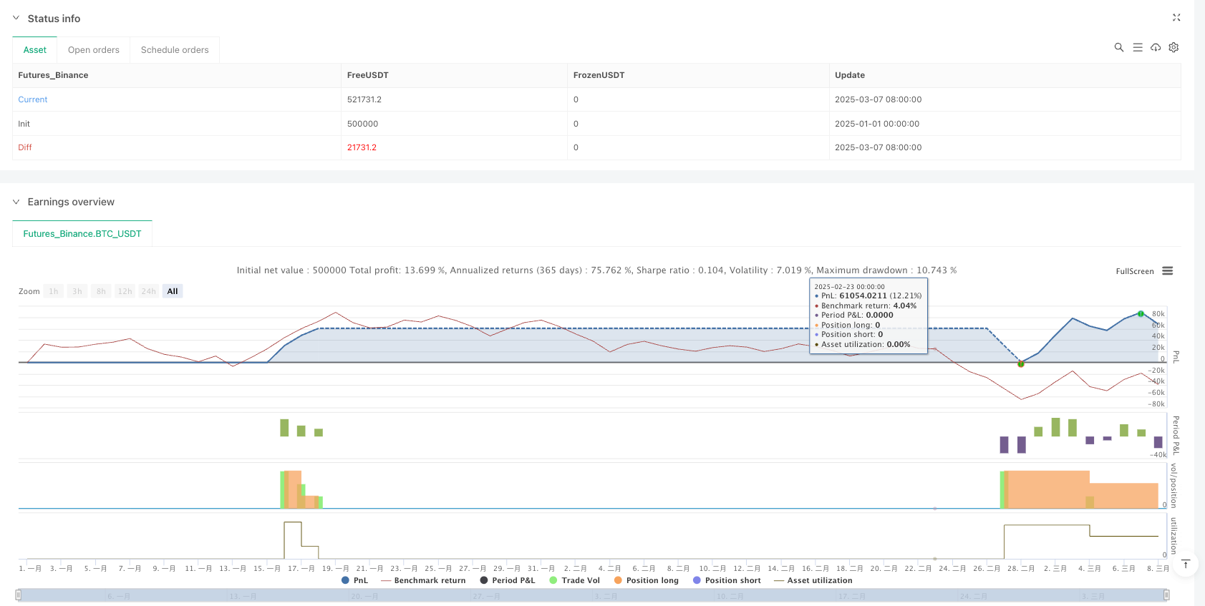Hide the Position long legend series

(646, 580)
